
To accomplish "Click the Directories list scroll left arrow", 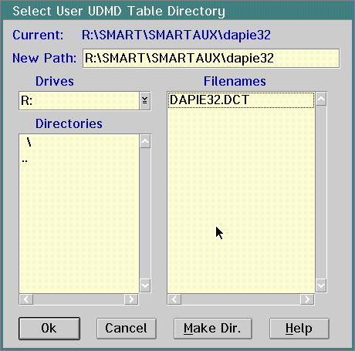I will (26, 299).
